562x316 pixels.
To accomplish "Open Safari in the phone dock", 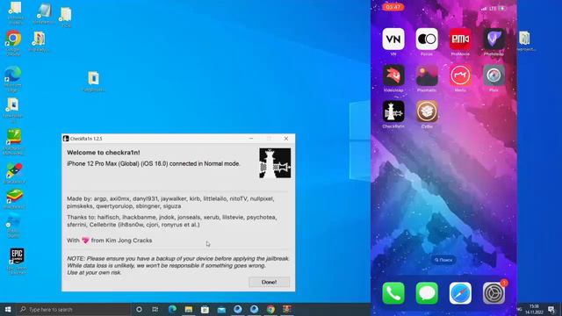I will click(x=460, y=293).
